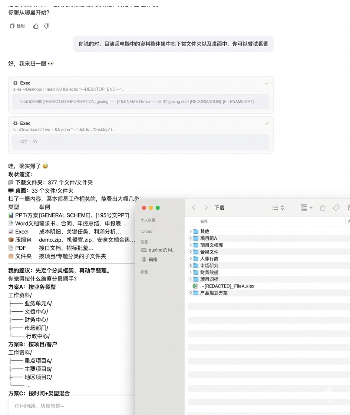The height and width of the screenshot is (415, 350).
Task: Select the 产品规划方案 folder icon
Action: (196, 293)
